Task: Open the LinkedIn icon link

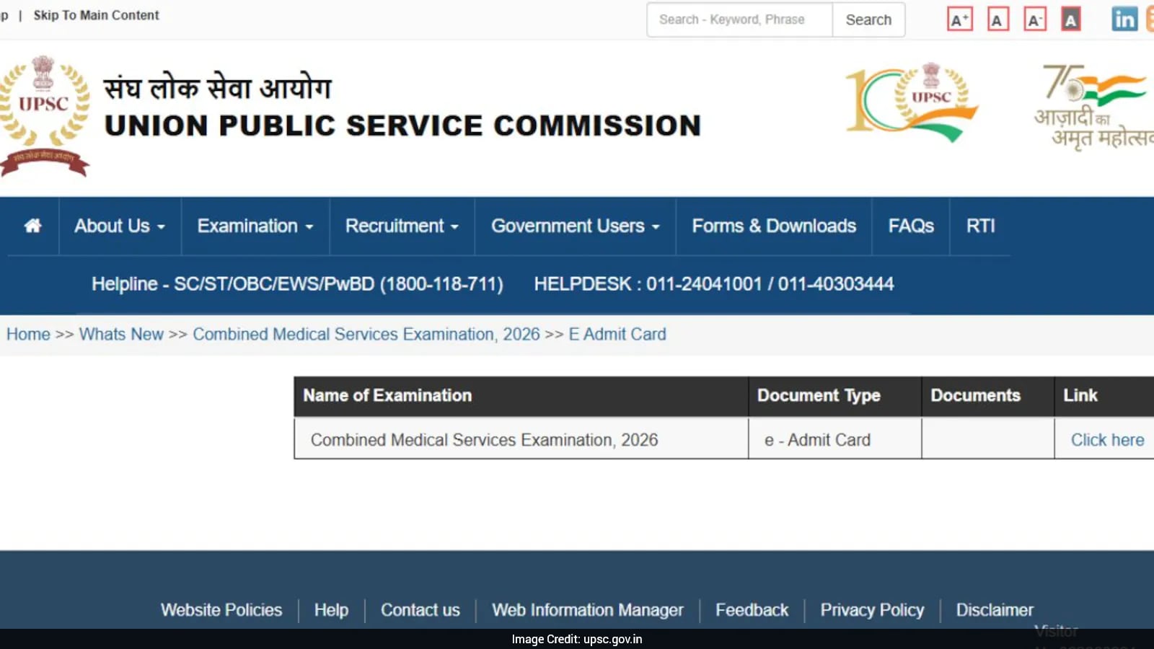Action: coord(1124,19)
